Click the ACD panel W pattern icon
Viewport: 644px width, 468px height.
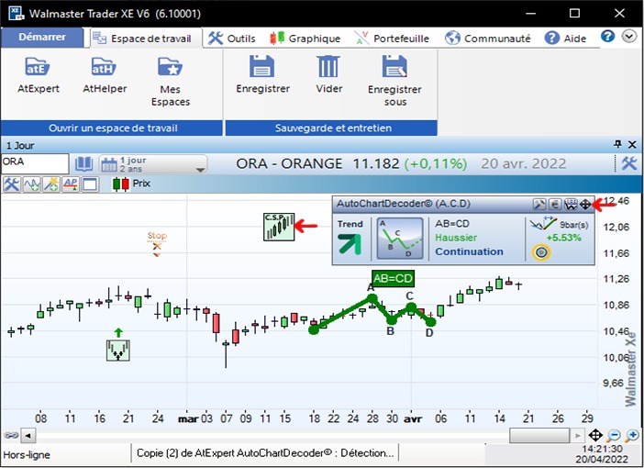[x=570, y=204]
